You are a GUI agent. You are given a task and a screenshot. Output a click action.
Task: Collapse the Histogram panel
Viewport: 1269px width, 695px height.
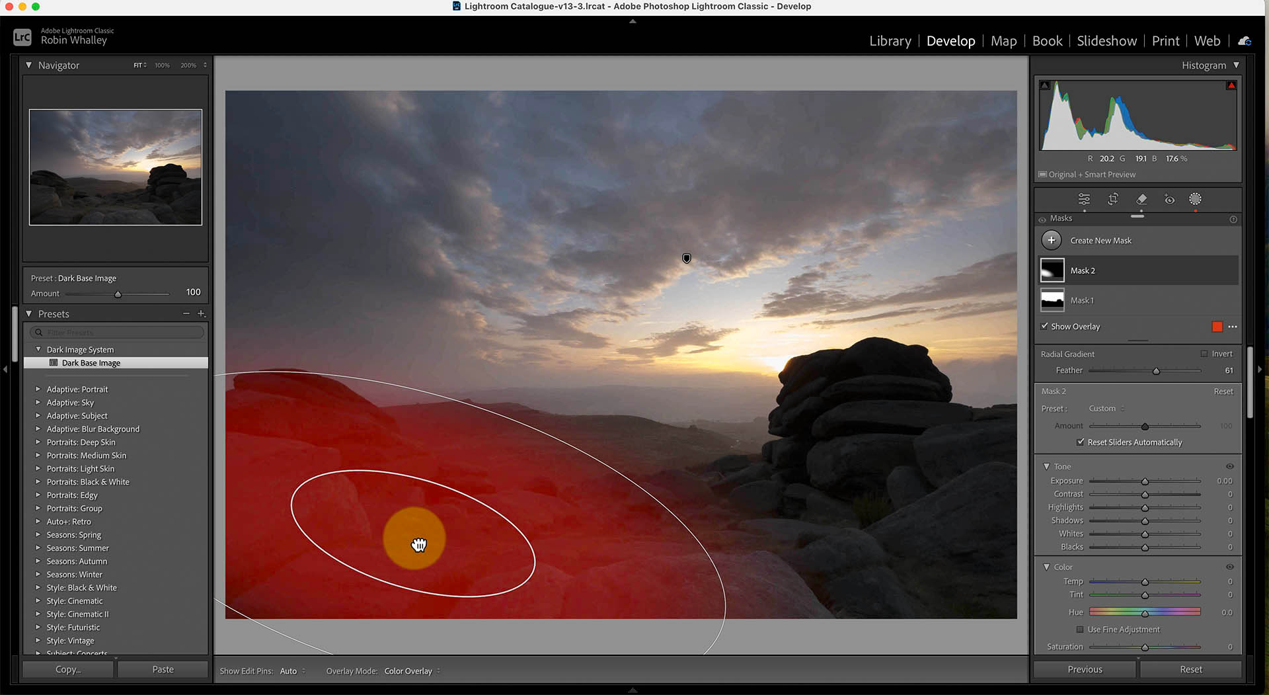click(x=1236, y=65)
